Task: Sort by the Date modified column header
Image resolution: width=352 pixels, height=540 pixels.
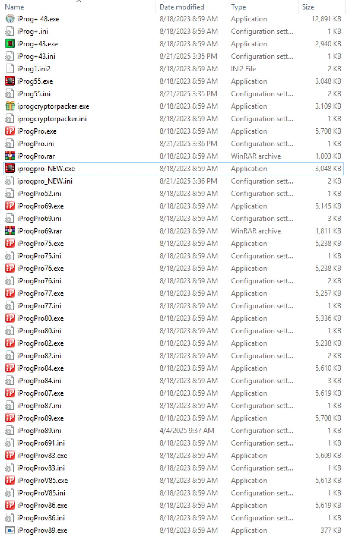Action: (x=182, y=7)
